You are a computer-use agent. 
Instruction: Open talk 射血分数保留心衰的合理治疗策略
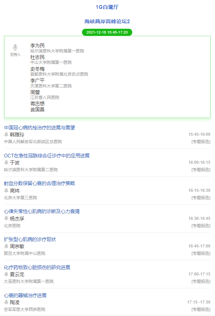click(x=40, y=183)
